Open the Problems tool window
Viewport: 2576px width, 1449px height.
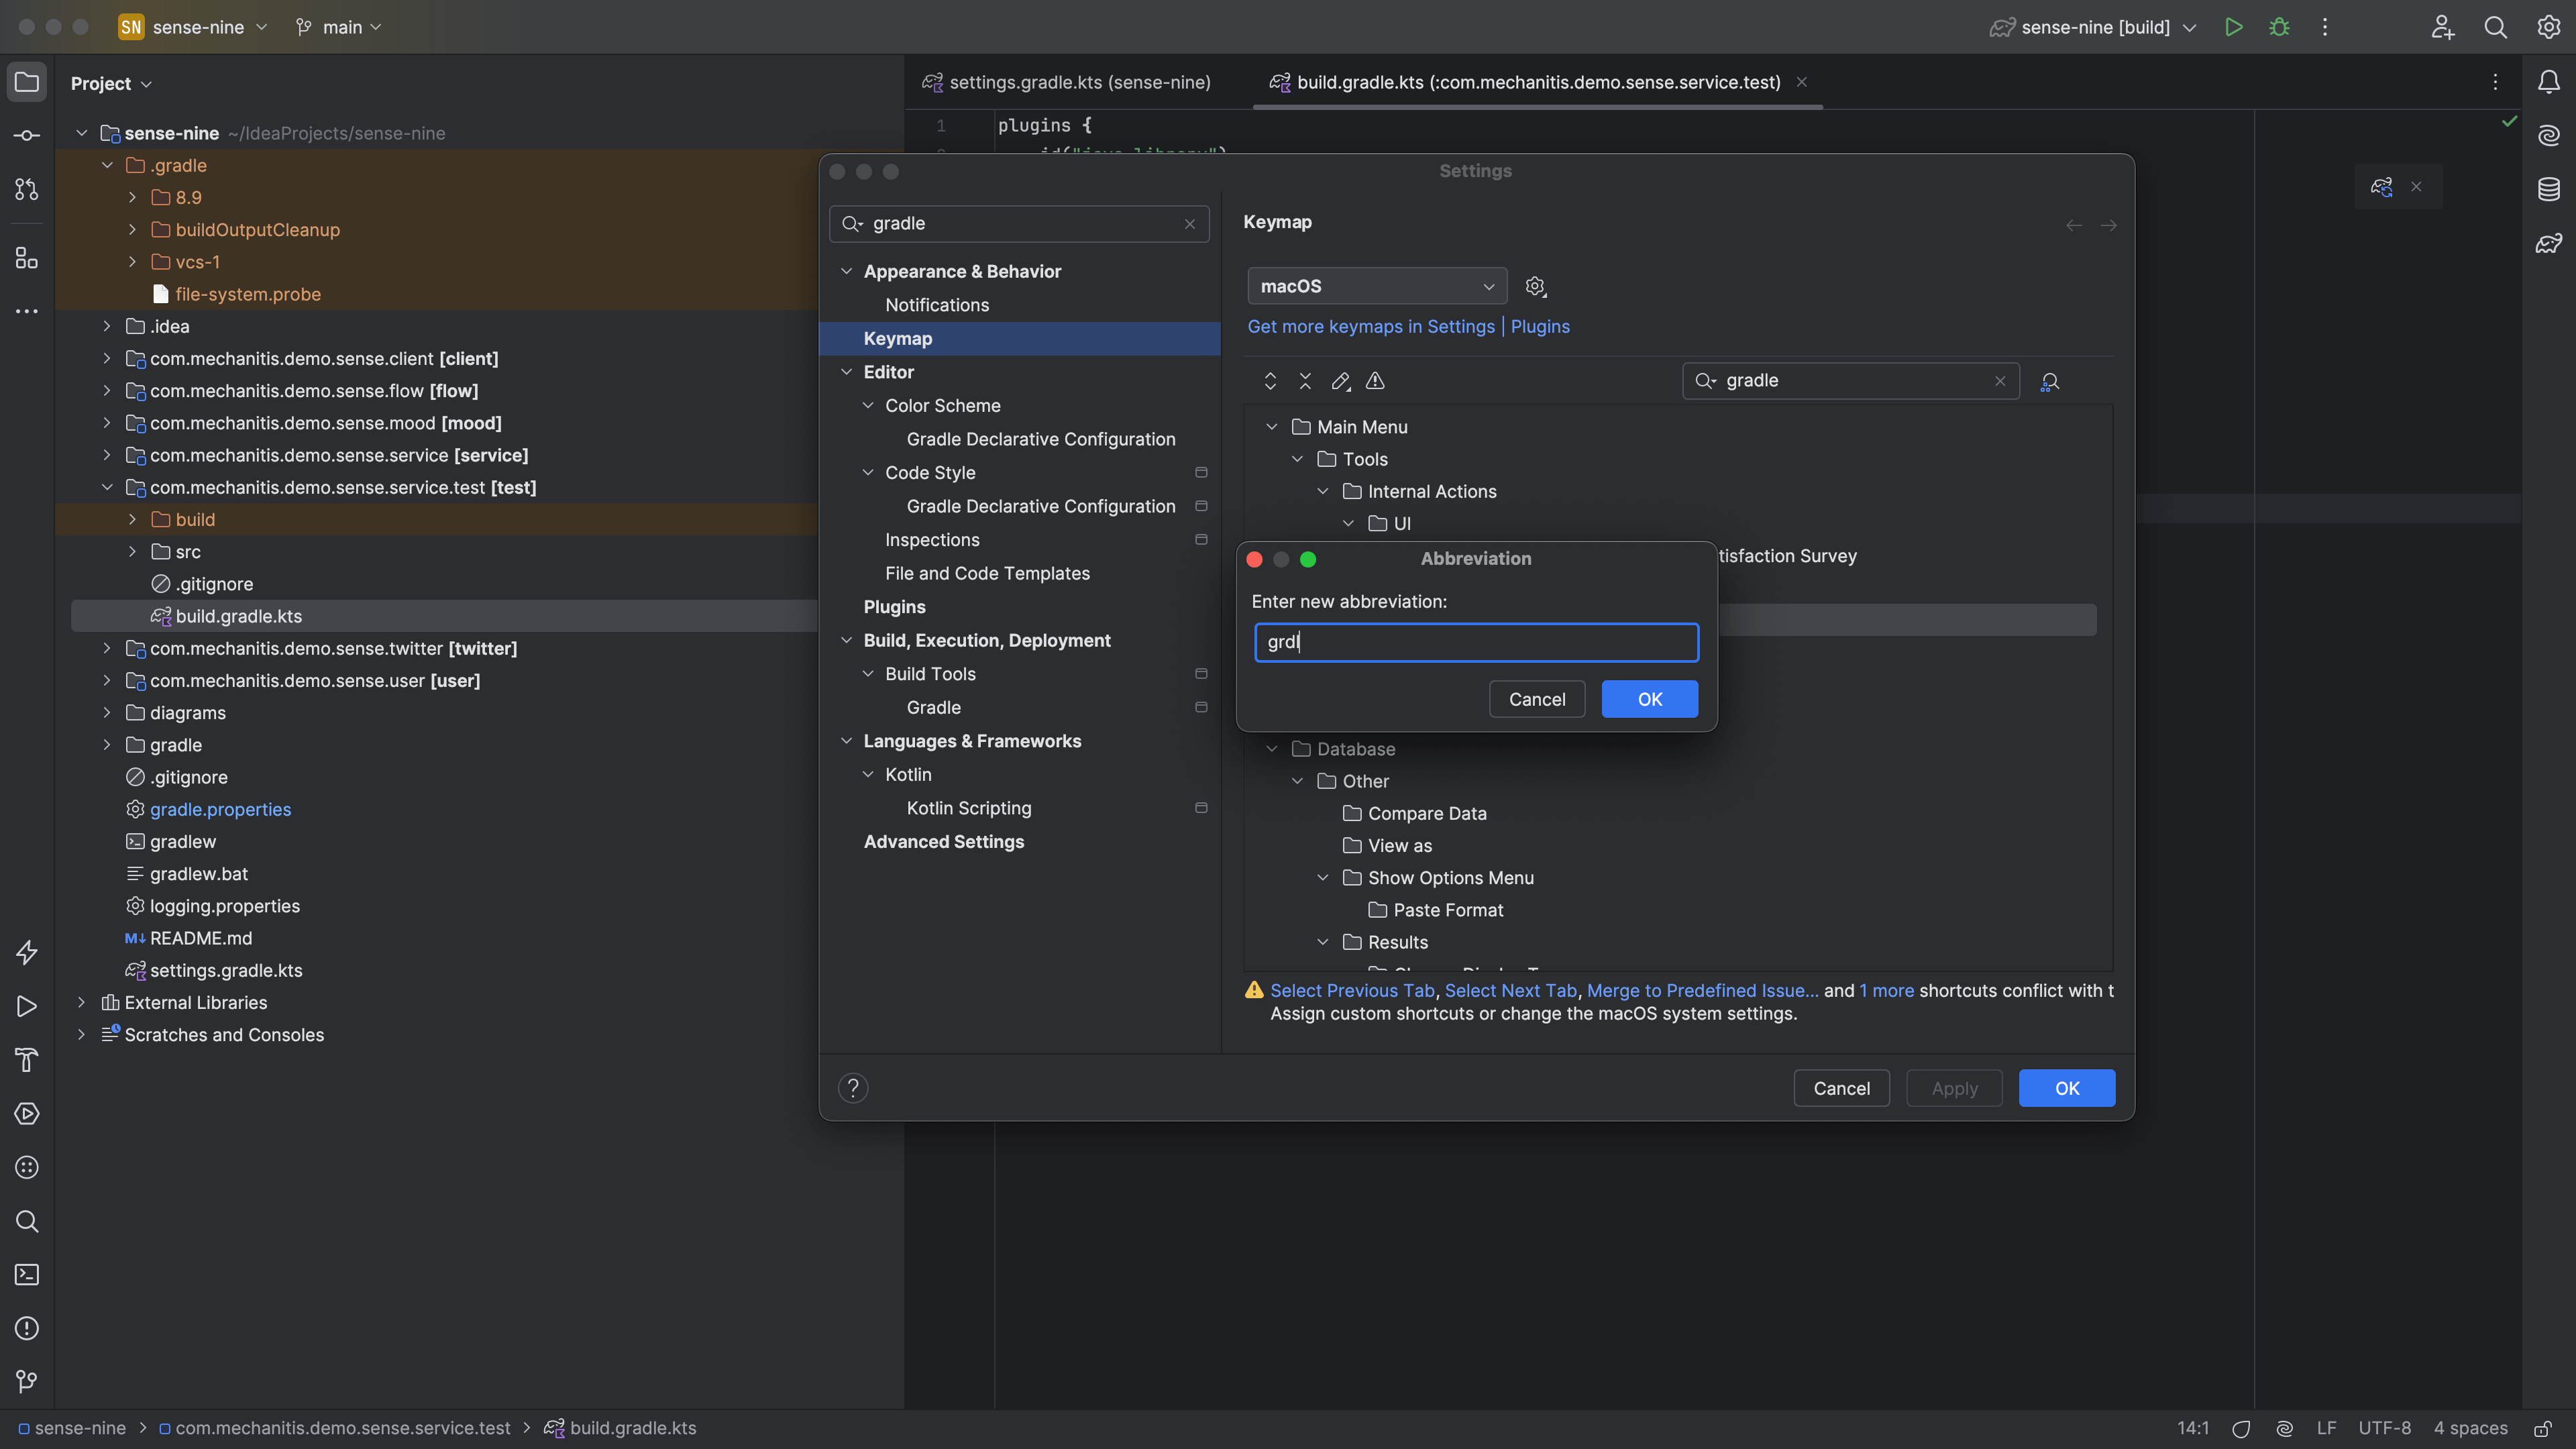26,1328
